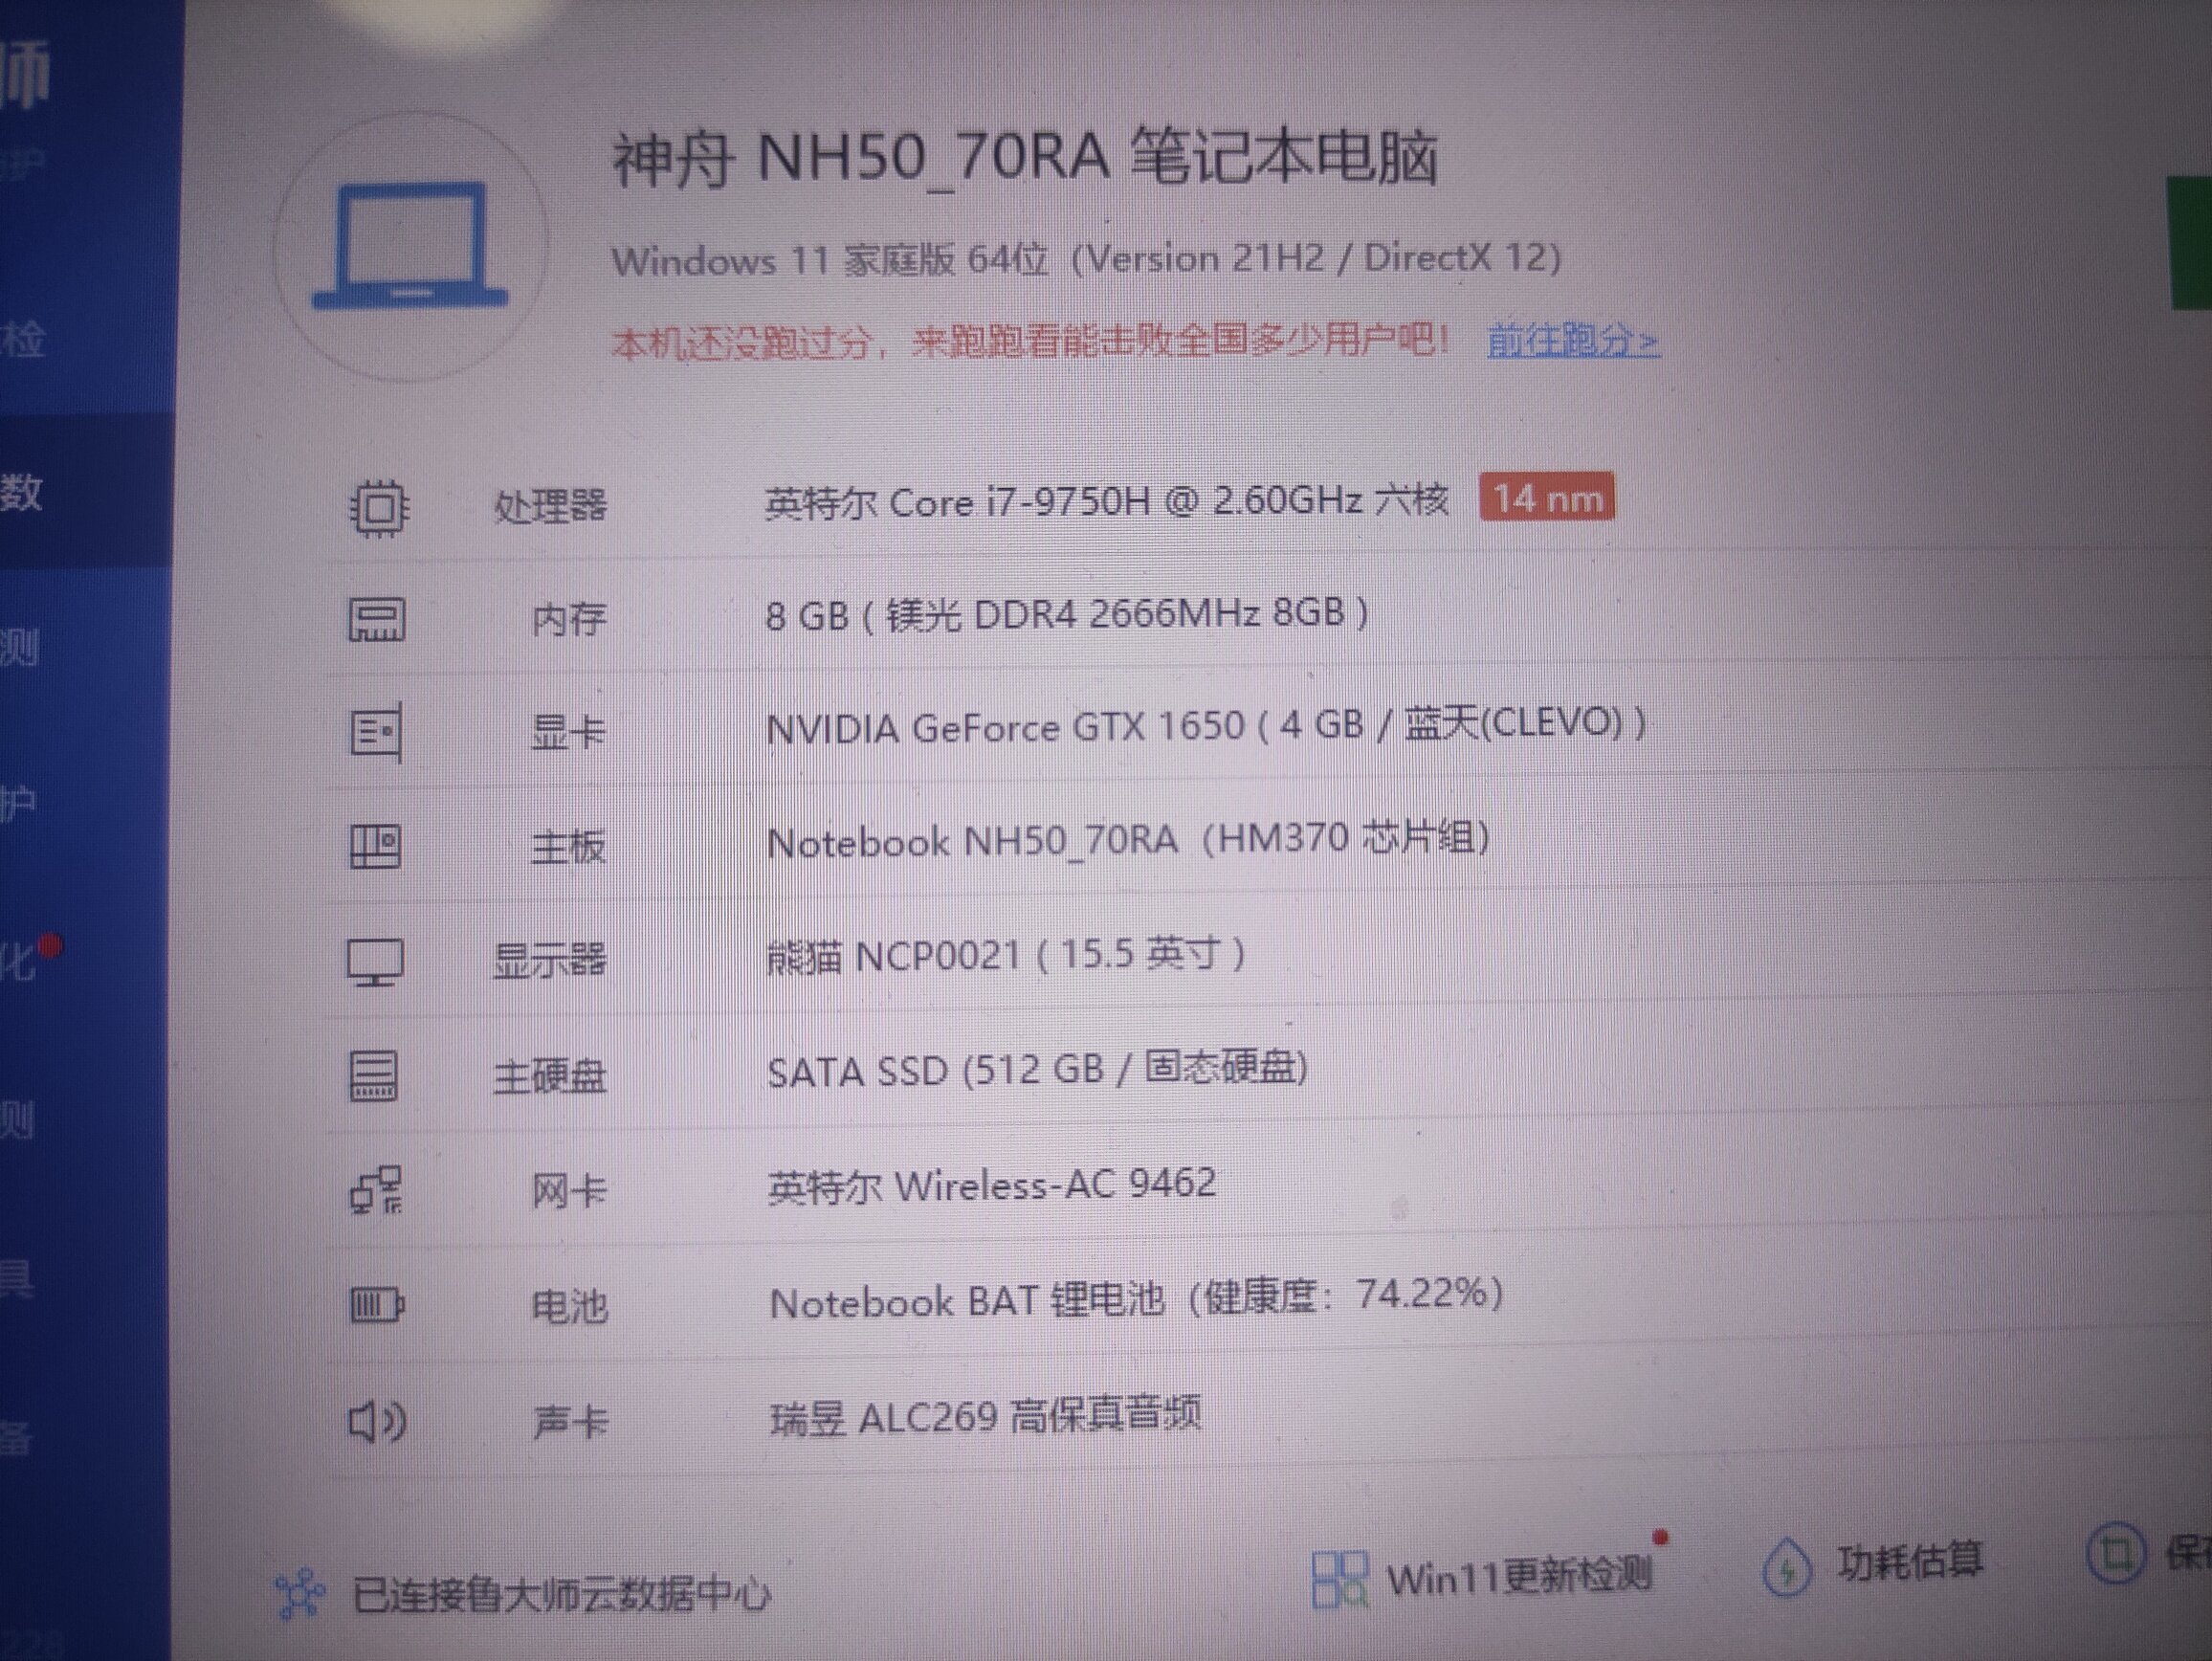Click the SATA SSD 512 GB value

(x=1037, y=1070)
